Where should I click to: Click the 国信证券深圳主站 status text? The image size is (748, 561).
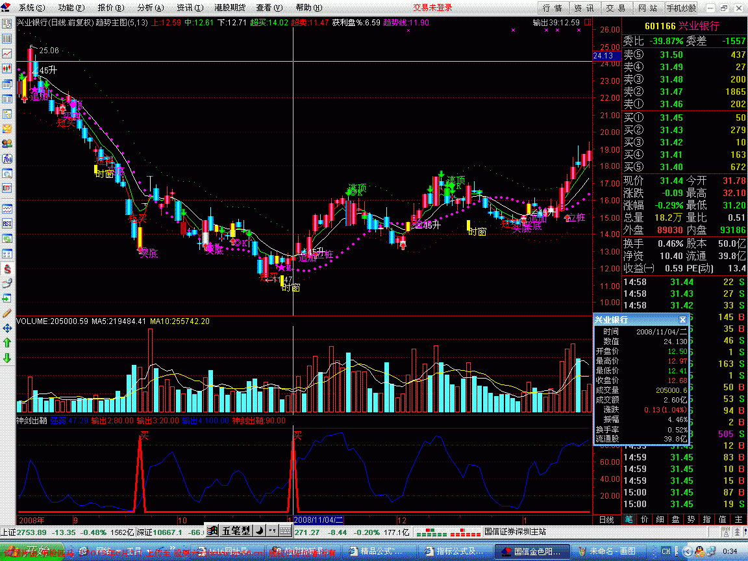[515, 531]
